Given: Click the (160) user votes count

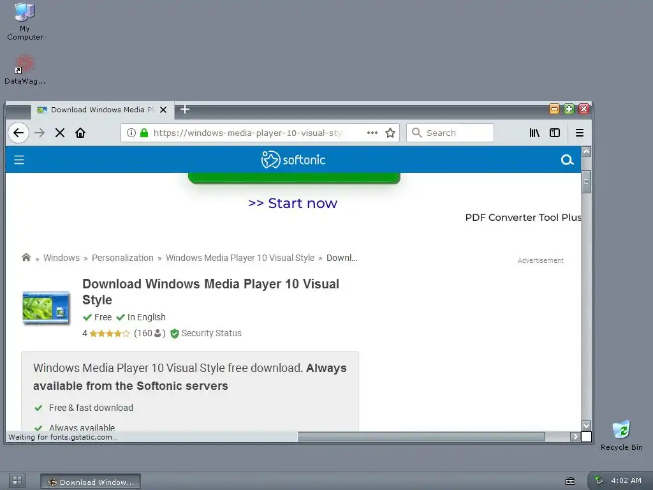Looking at the screenshot, I should pyautogui.click(x=149, y=333).
